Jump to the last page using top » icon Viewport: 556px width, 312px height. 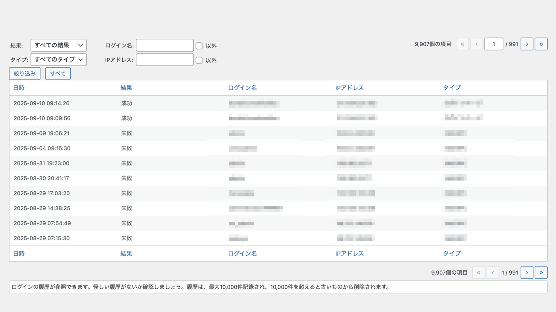pos(541,44)
